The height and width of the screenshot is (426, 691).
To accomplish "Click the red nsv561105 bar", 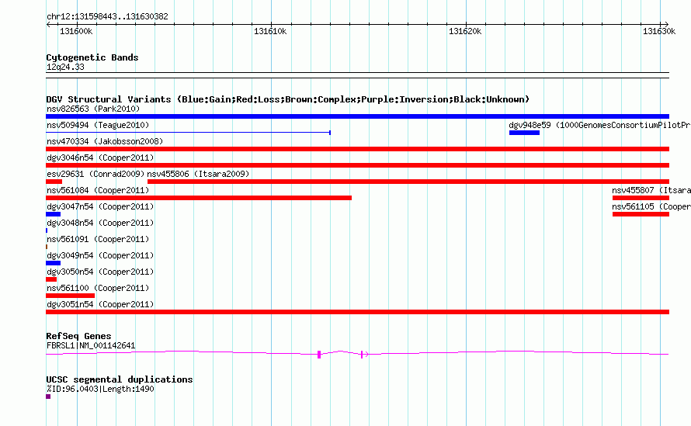I will 641,214.
